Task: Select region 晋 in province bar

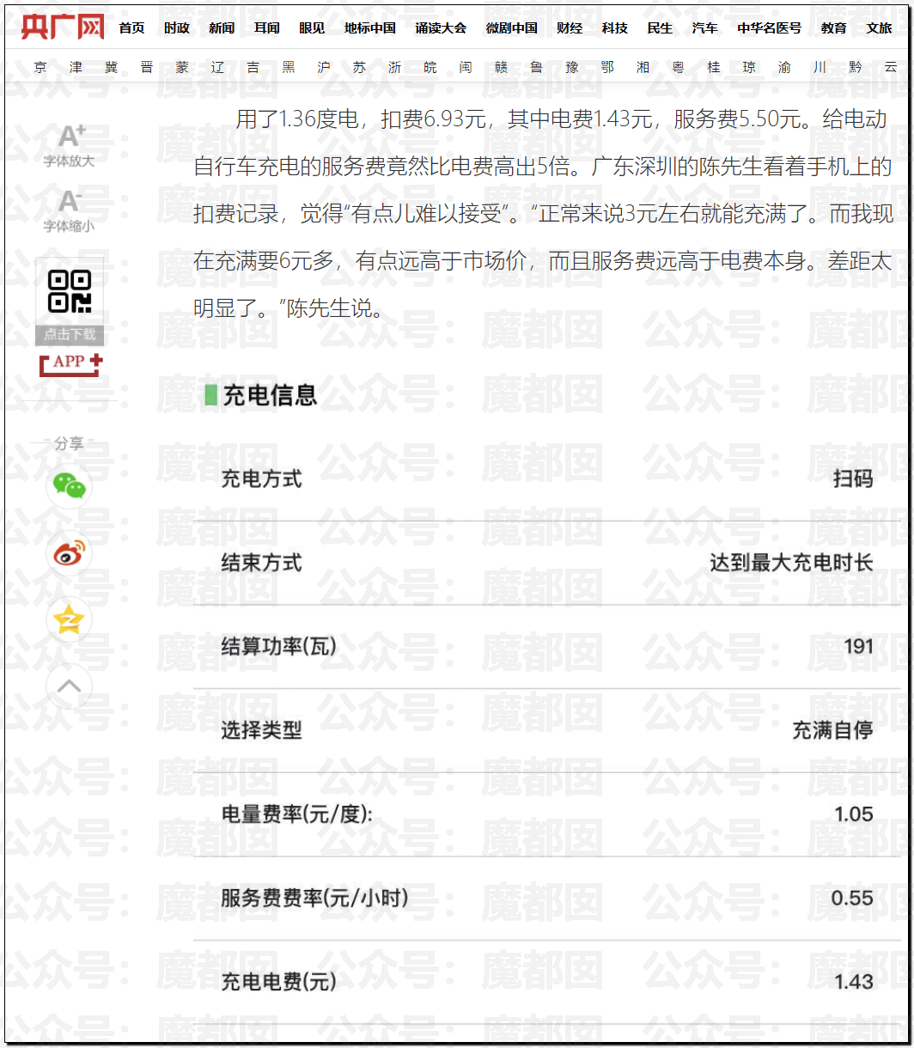Action: click(x=147, y=67)
